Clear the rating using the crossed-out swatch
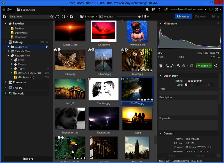The height and width of the screenshot is (163, 224). pos(186,81)
